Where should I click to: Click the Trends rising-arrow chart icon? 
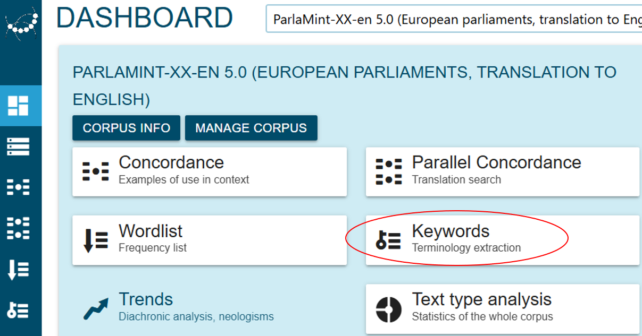[x=96, y=309]
